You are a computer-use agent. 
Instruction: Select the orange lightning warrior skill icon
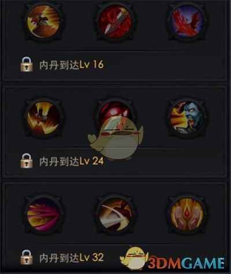pyautogui.click(x=43, y=21)
